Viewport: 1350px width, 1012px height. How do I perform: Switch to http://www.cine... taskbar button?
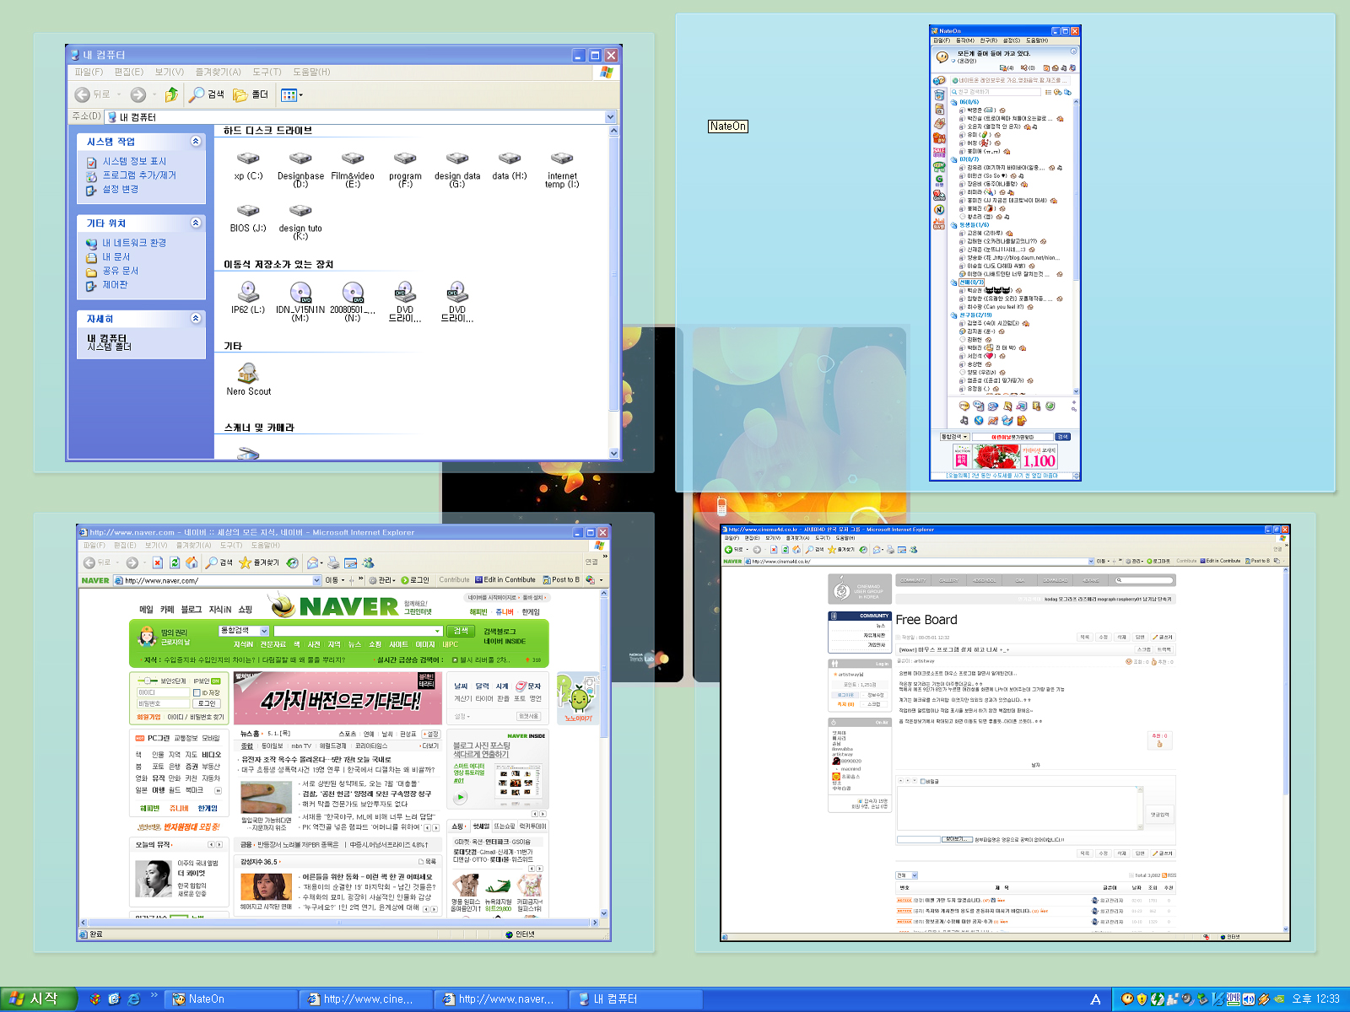pos(366,999)
